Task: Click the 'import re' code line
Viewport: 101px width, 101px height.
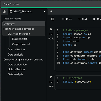Action: (x=70, y=45)
